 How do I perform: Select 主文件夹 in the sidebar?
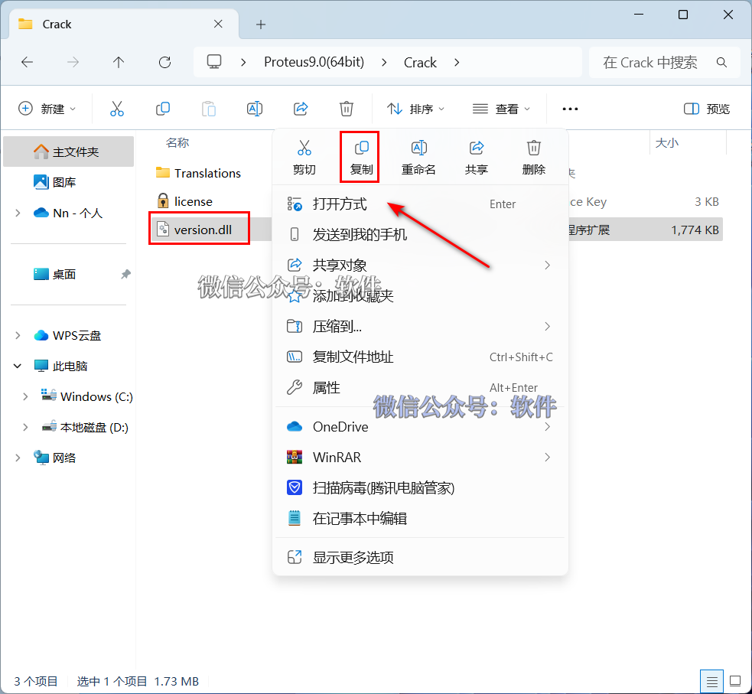68,152
